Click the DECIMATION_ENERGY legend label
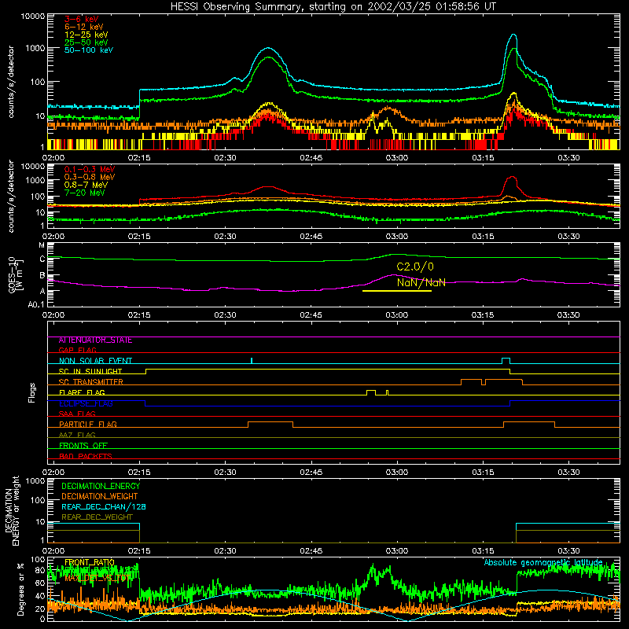This screenshot has width=629, height=629. (x=101, y=486)
